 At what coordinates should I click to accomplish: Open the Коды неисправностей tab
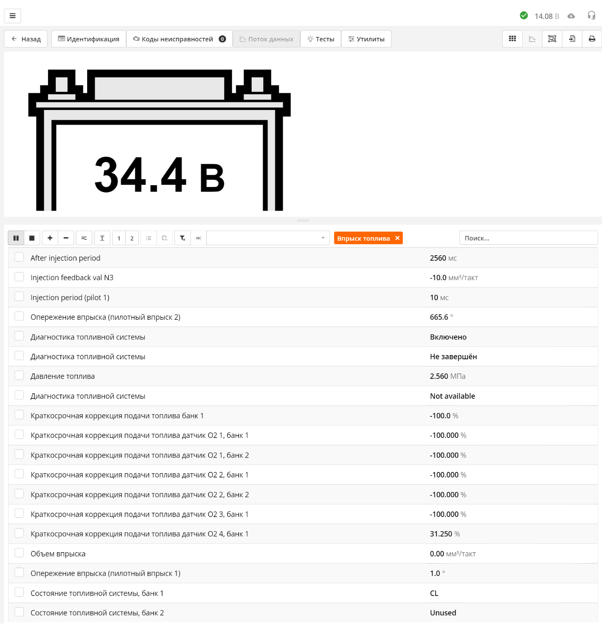click(179, 39)
